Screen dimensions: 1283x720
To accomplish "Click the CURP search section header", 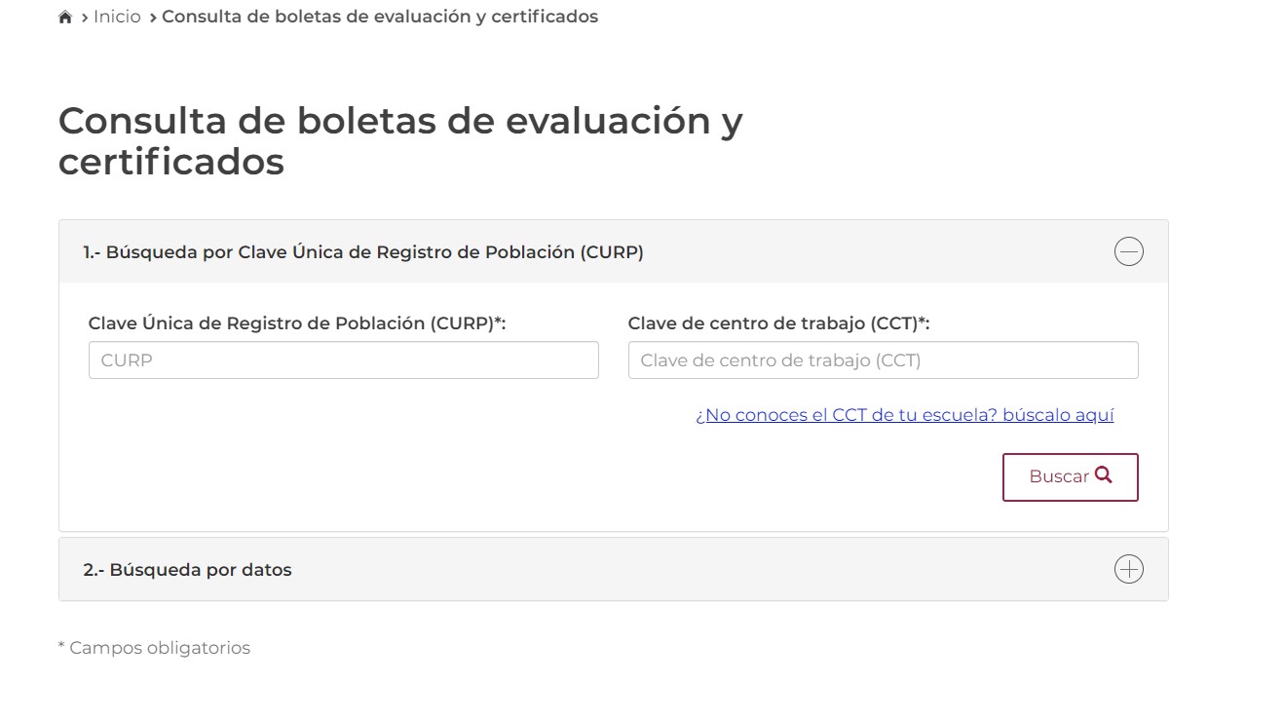I will 614,252.
